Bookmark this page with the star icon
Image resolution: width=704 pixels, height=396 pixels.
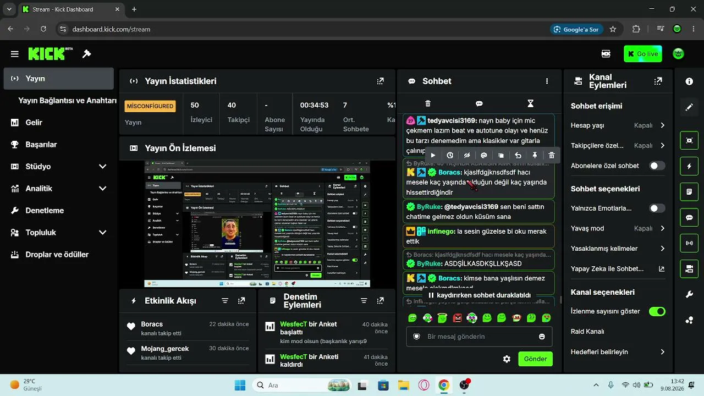tap(613, 29)
